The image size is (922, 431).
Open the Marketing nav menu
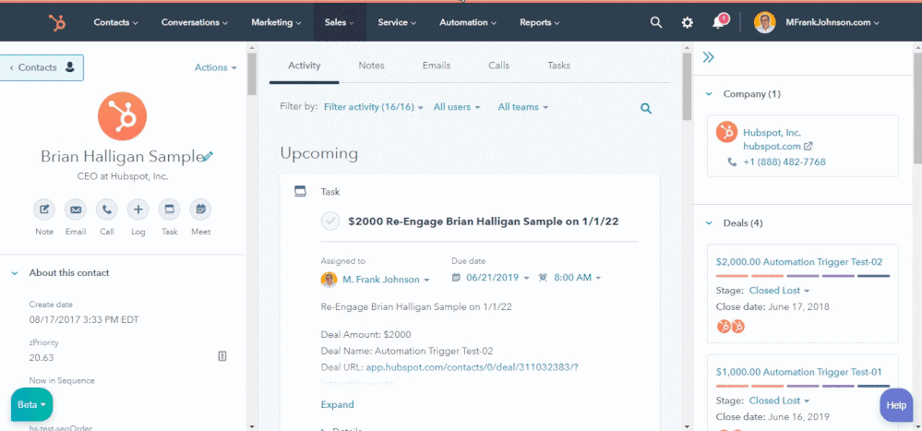click(x=276, y=22)
